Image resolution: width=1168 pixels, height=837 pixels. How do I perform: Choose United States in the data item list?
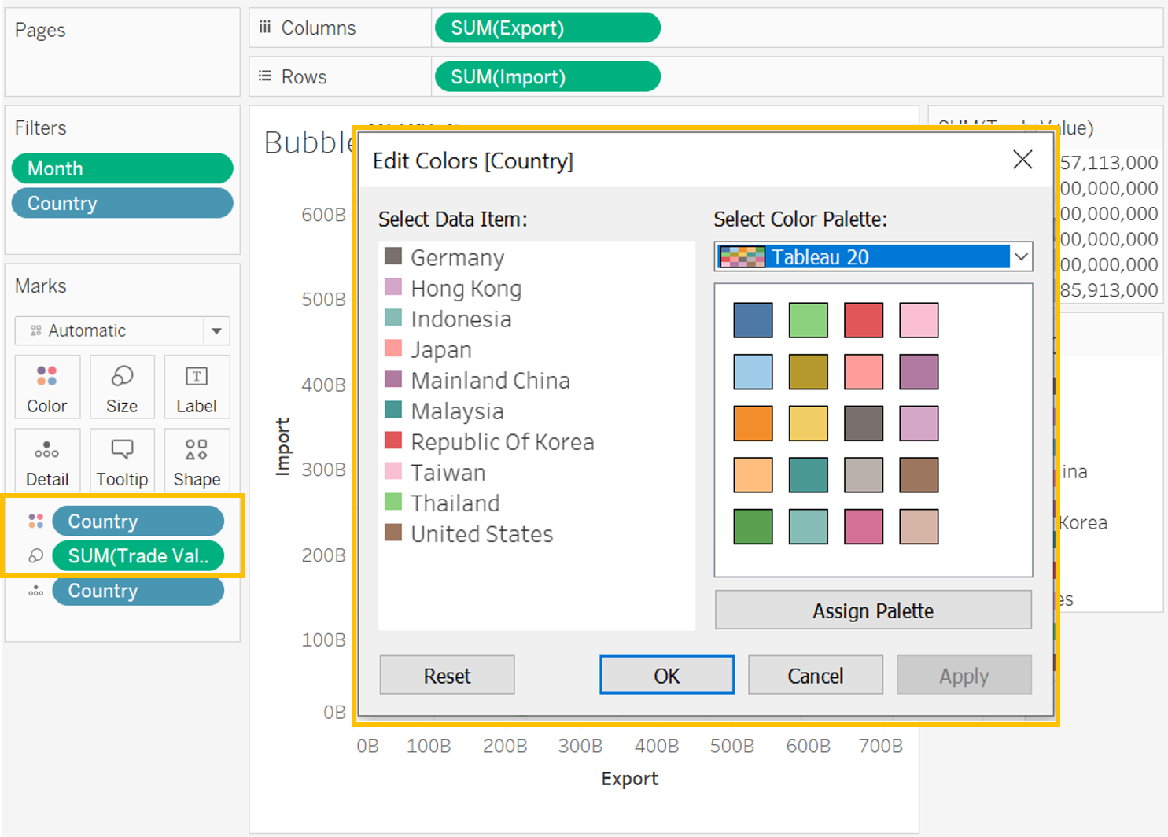coord(481,534)
